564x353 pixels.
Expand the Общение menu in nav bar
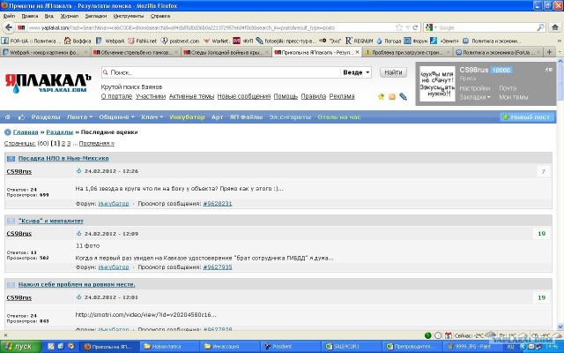(x=116, y=117)
